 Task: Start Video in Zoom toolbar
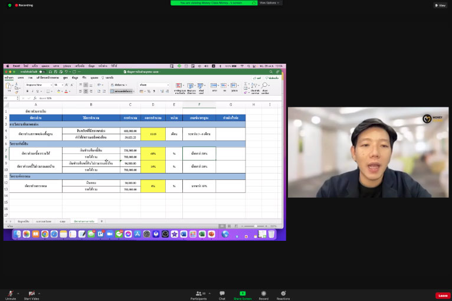pos(31,293)
